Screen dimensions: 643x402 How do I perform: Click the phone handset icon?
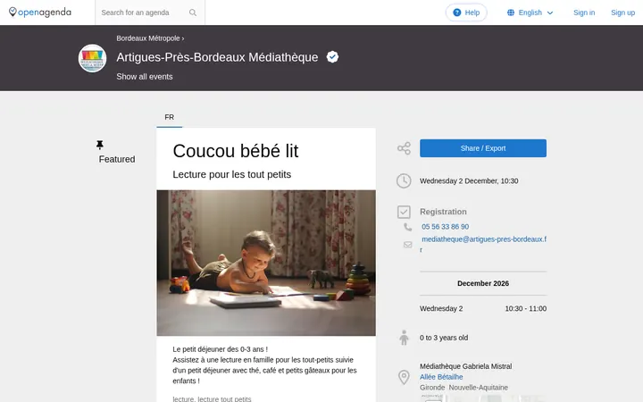point(407,227)
